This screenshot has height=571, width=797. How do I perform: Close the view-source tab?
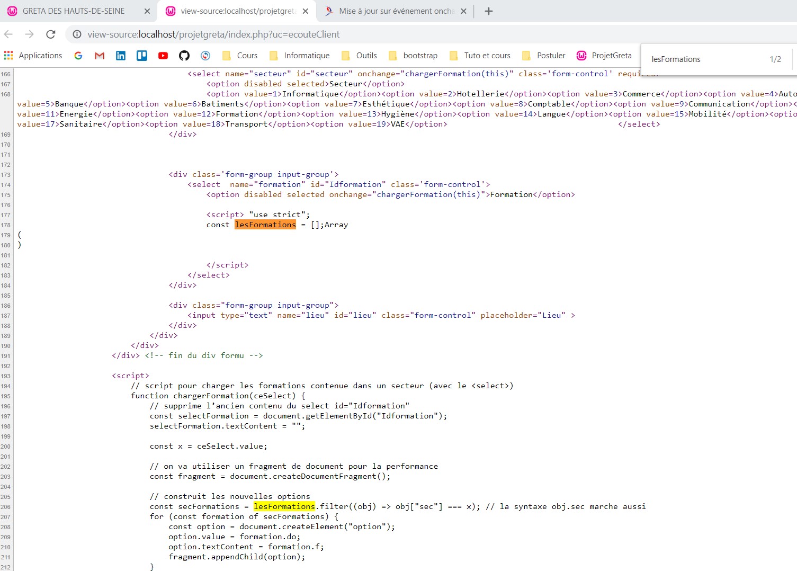tap(305, 11)
